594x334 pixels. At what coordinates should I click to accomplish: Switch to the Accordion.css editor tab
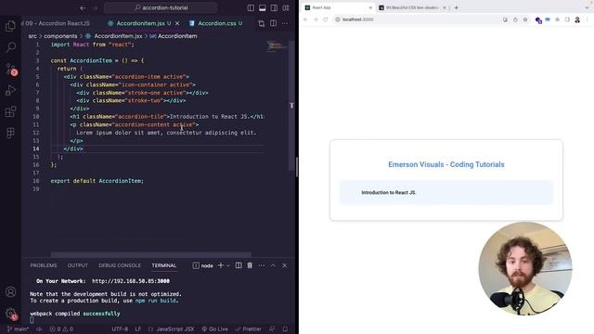pyautogui.click(x=216, y=23)
